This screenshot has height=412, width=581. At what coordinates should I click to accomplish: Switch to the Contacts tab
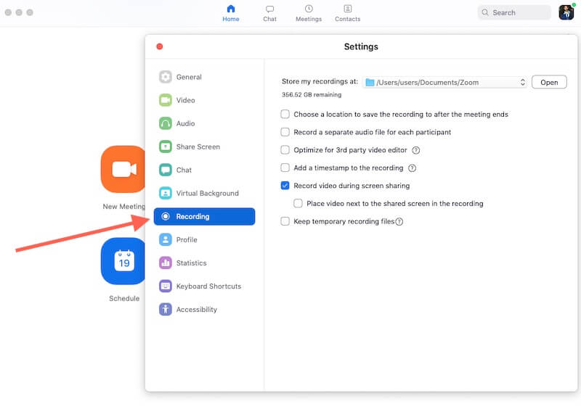348,13
